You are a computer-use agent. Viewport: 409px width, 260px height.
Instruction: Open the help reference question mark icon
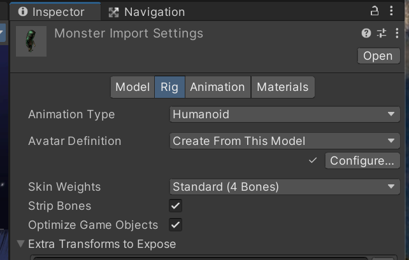(x=366, y=33)
